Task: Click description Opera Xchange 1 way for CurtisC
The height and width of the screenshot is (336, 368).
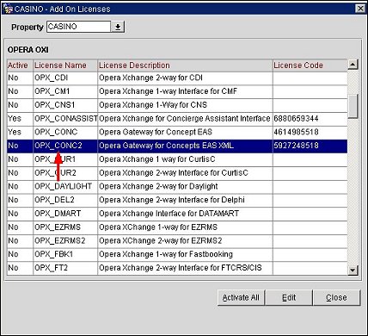Action: tap(157, 159)
